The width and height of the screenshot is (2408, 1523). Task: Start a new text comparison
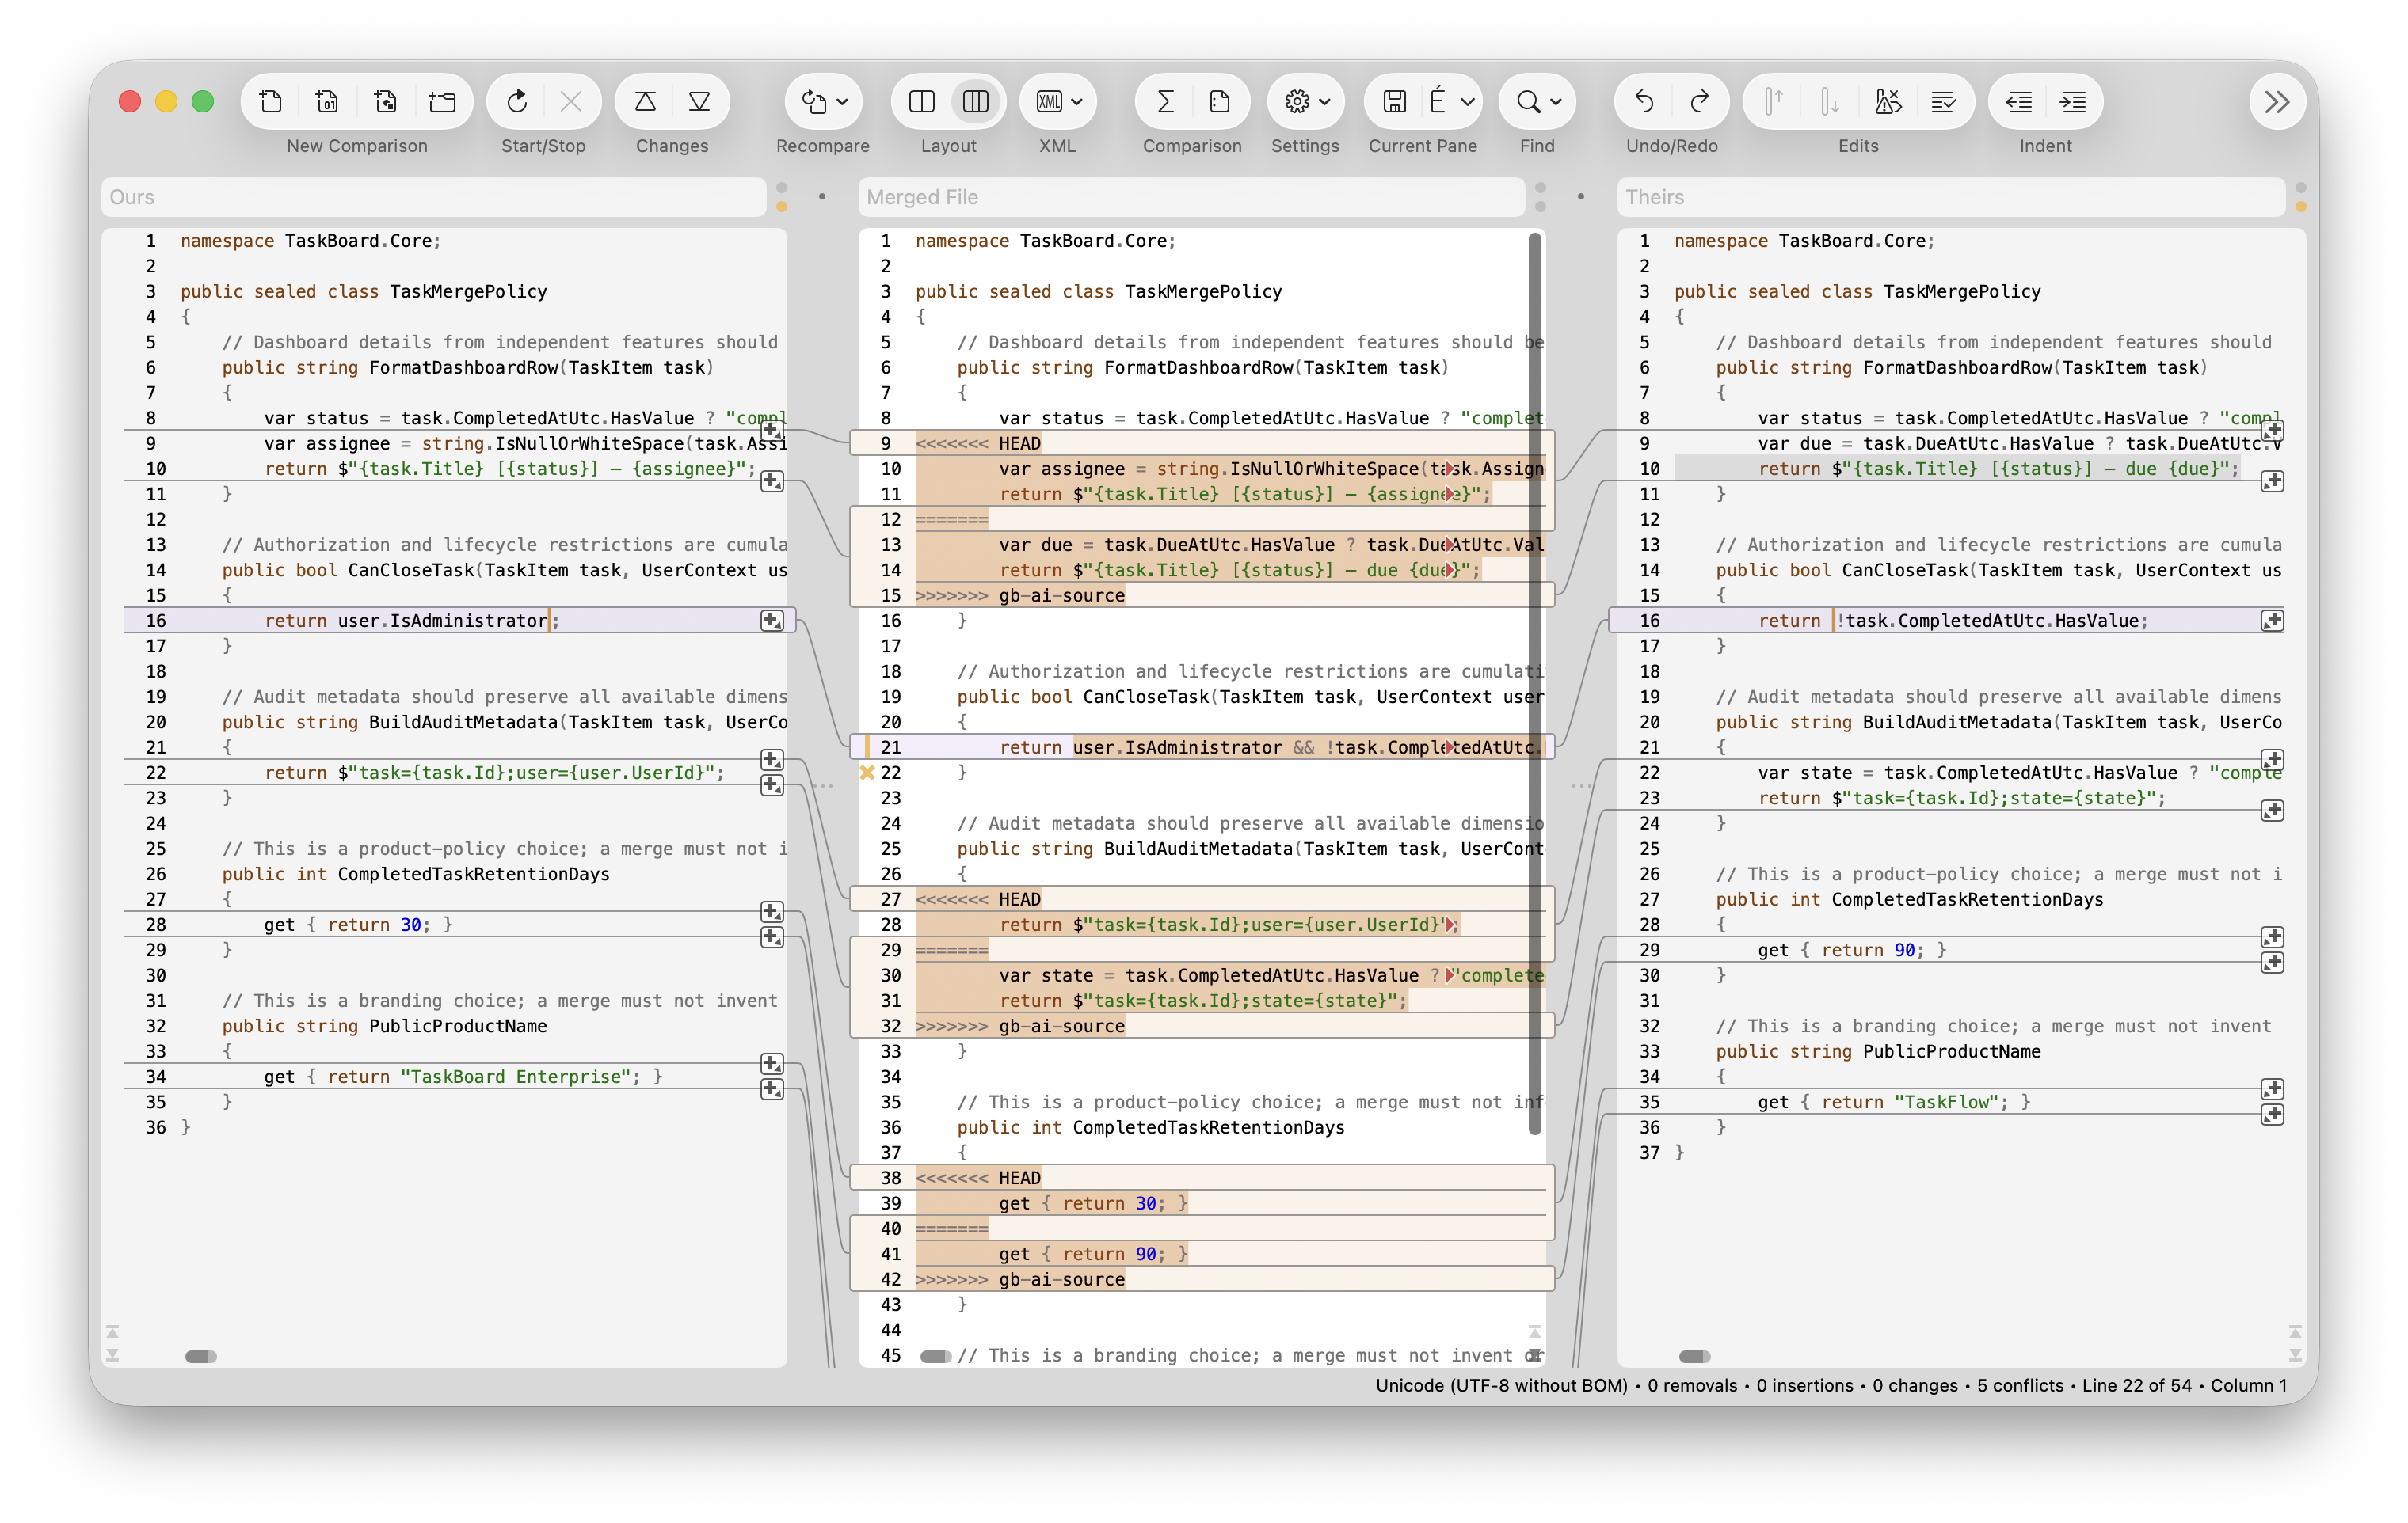(271, 101)
